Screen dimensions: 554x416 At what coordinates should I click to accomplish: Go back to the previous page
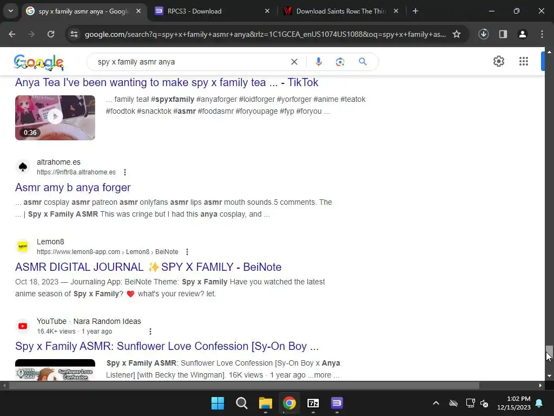coord(12,34)
